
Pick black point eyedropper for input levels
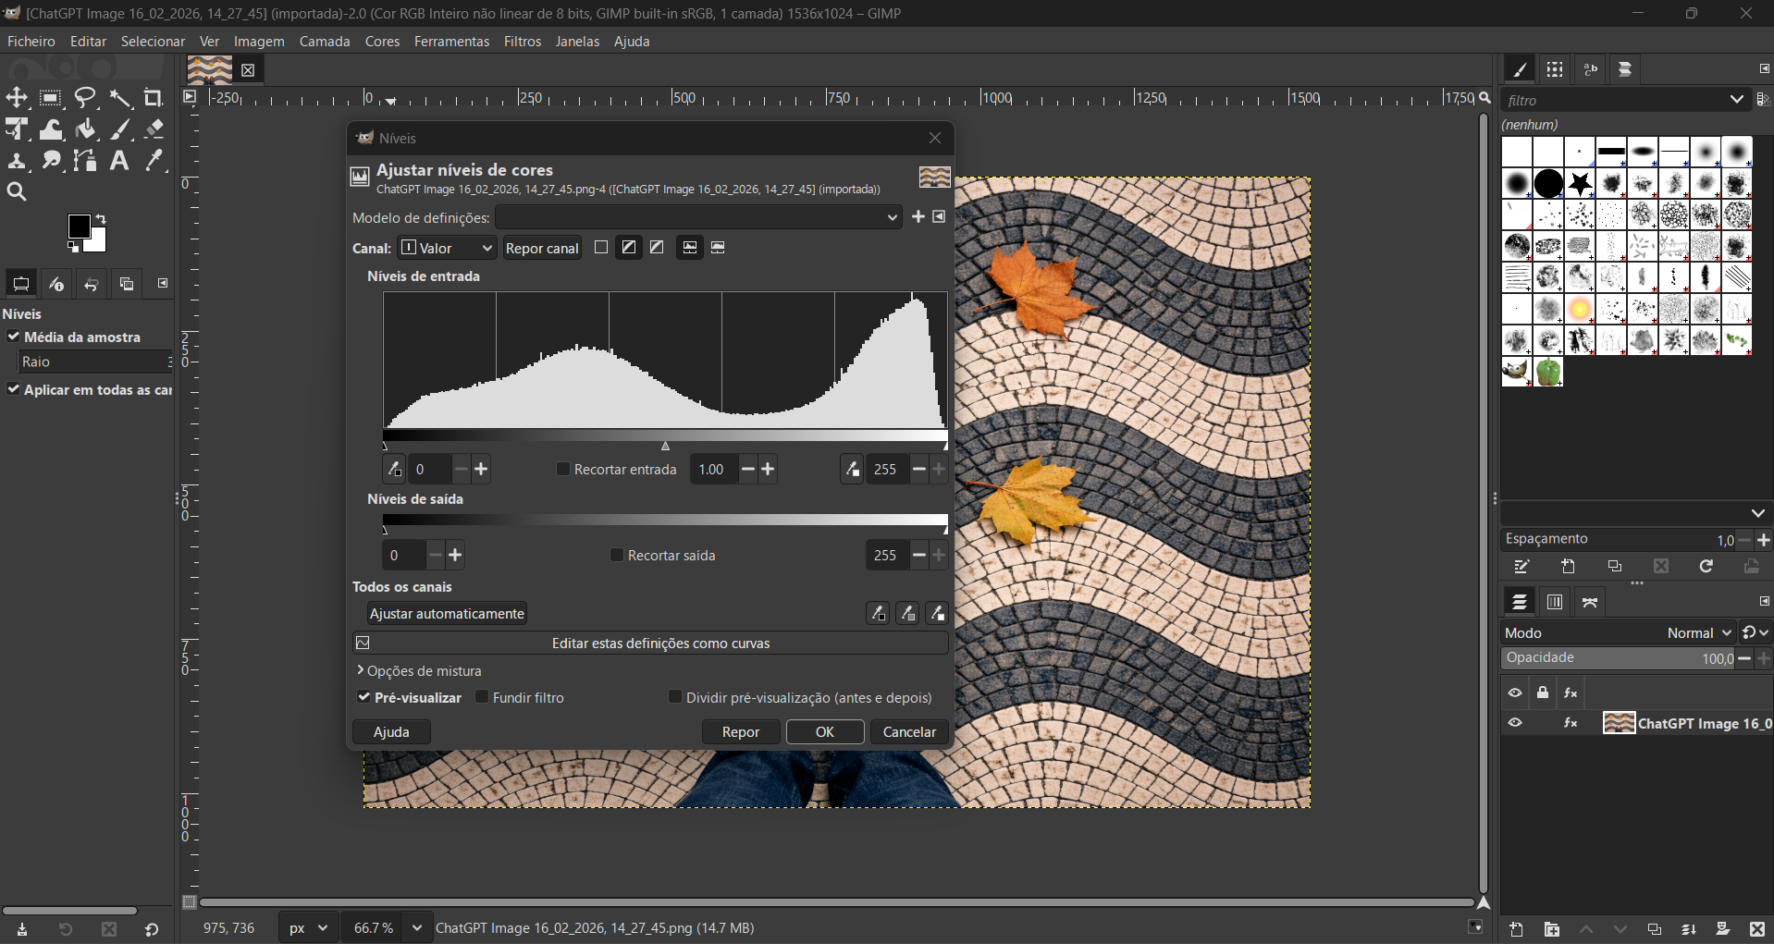click(394, 470)
